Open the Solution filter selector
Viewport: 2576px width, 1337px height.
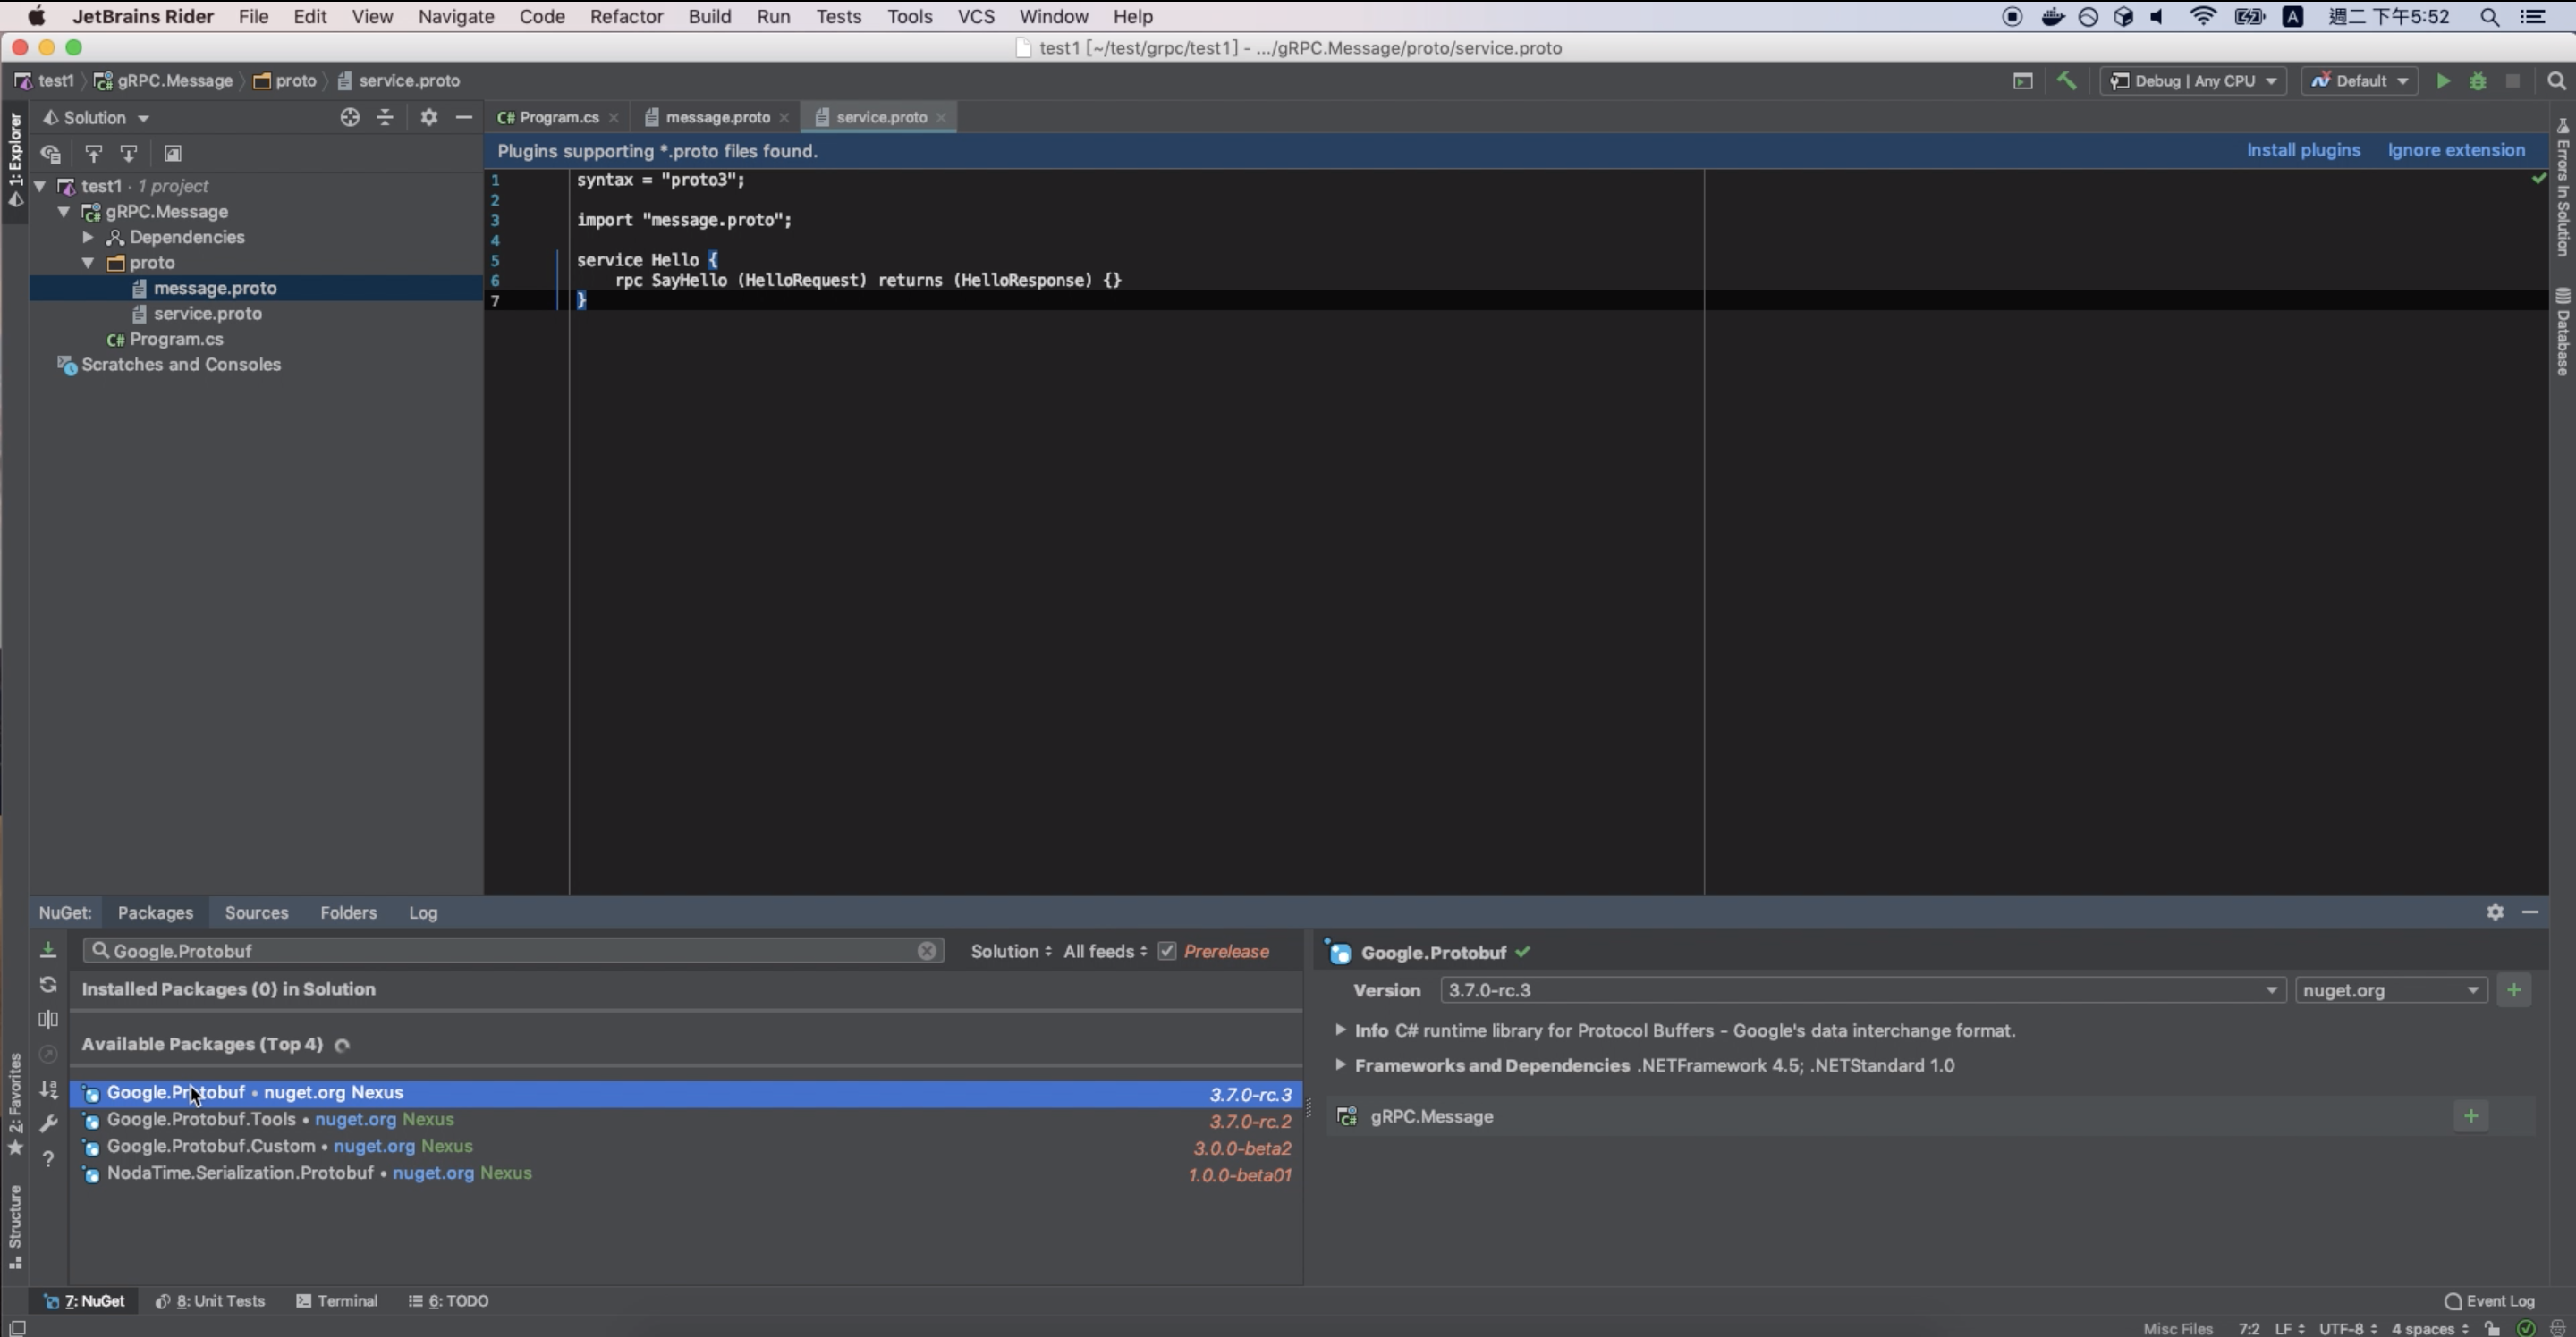1011,951
